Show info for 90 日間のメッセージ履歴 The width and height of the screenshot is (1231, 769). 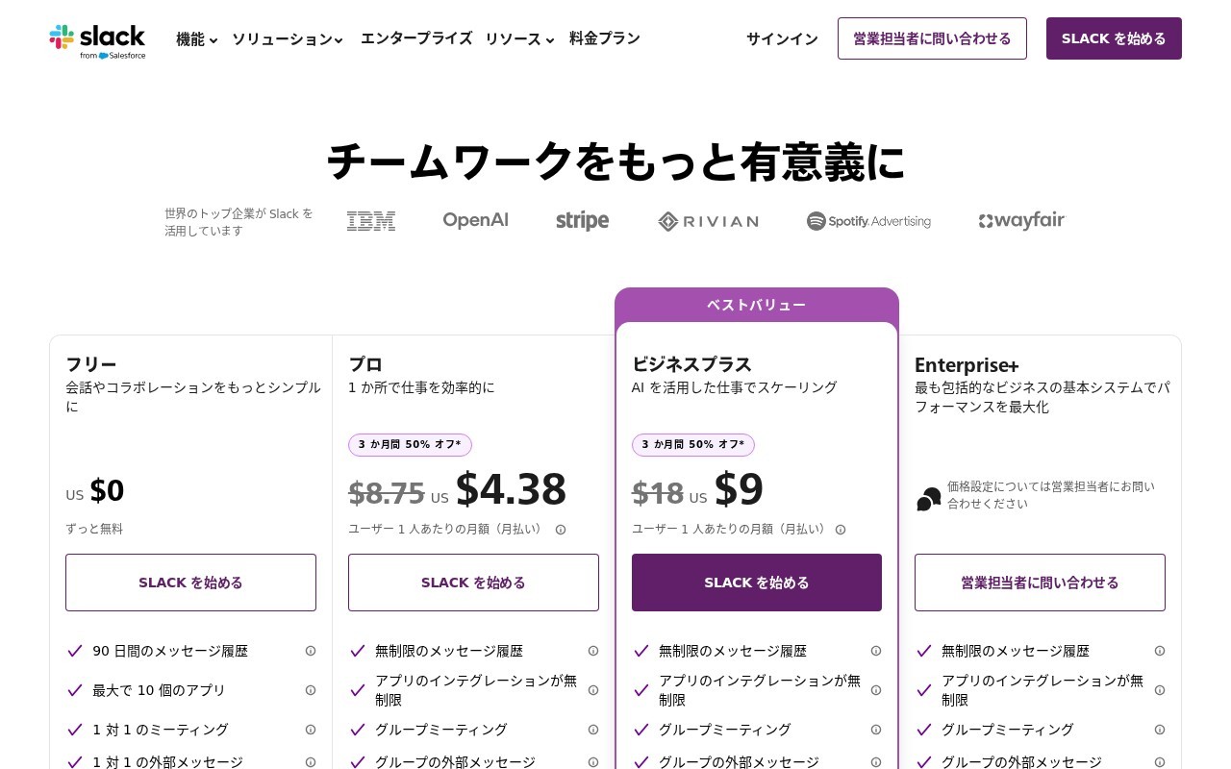point(311,651)
